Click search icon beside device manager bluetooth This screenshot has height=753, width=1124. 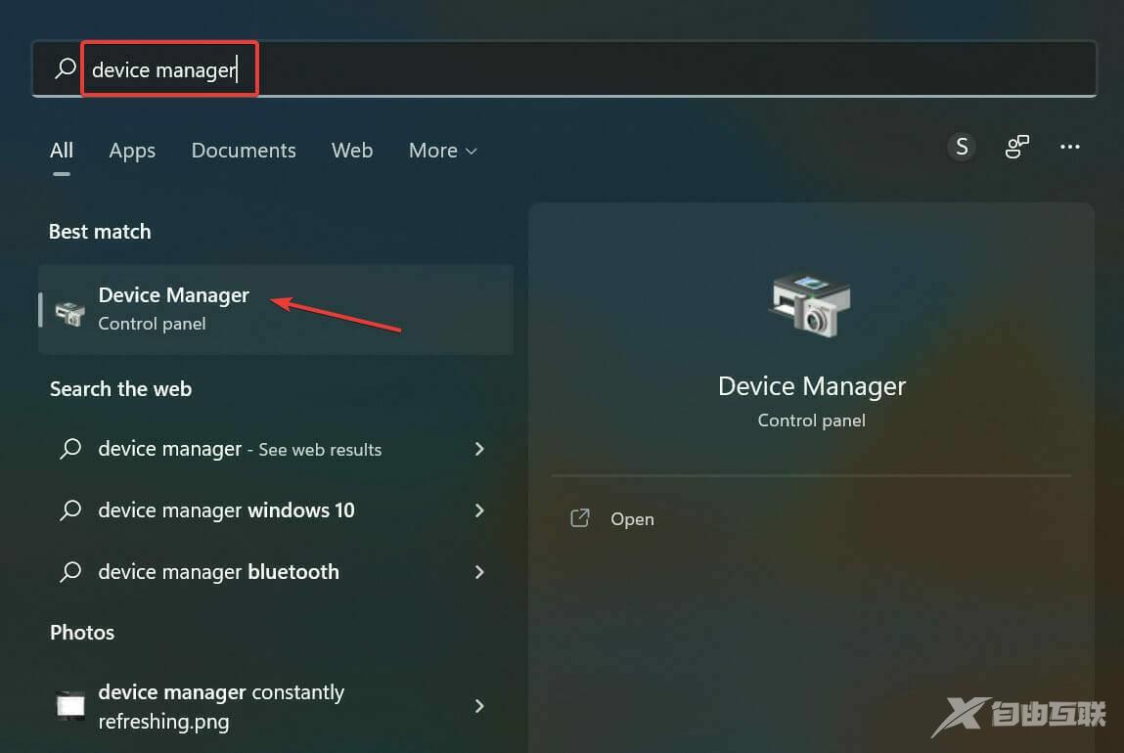[x=70, y=572]
